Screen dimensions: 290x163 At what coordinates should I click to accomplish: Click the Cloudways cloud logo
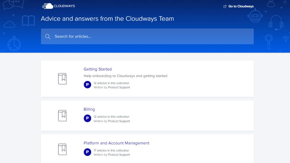click(48, 6)
